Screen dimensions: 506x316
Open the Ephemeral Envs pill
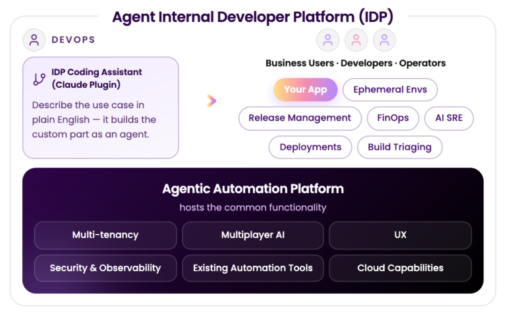click(x=390, y=90)
